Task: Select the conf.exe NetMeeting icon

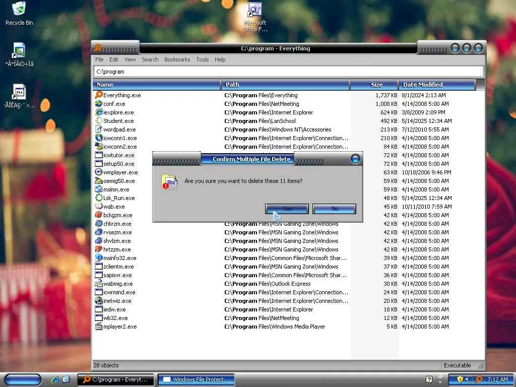Action: (x=99, y=103)
